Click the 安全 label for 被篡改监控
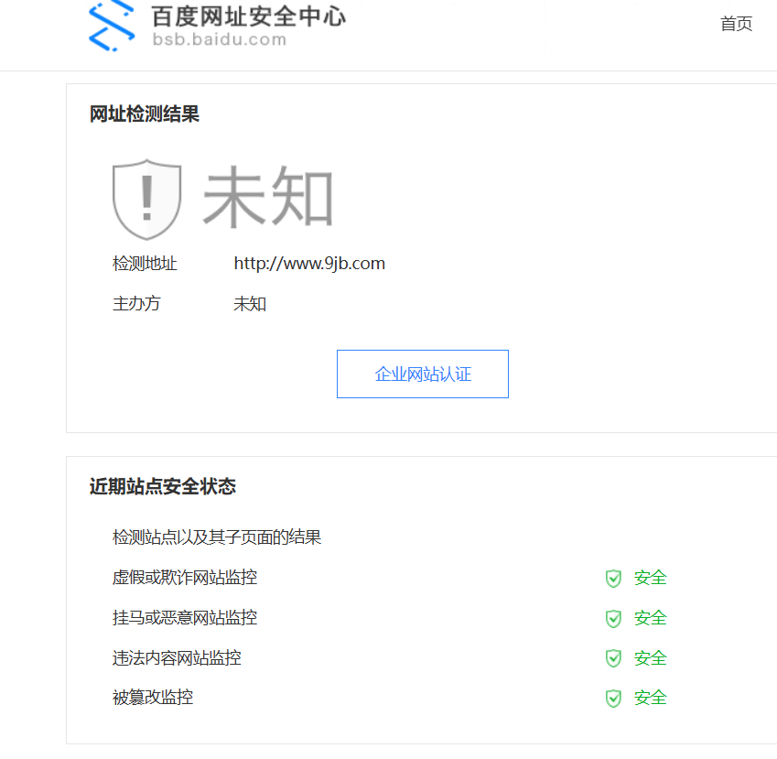The width and height of the screenshot is (777, 759). pos(649,698)
